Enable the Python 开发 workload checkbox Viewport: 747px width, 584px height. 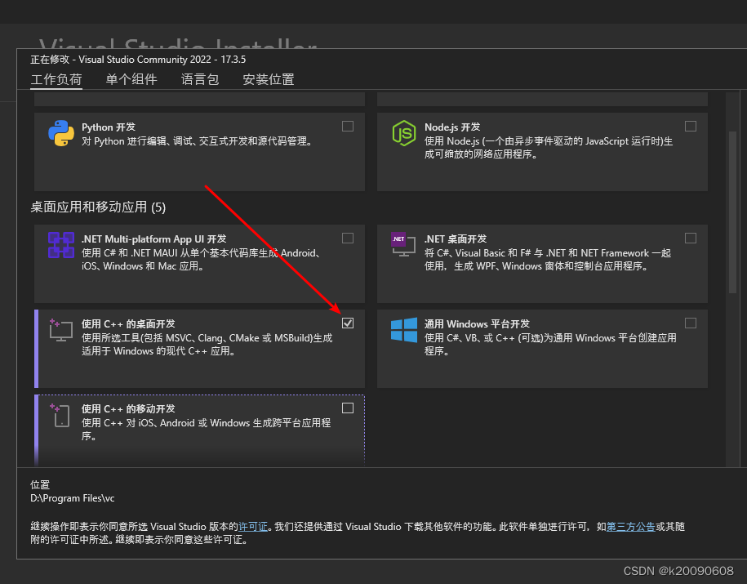point(348,127)
